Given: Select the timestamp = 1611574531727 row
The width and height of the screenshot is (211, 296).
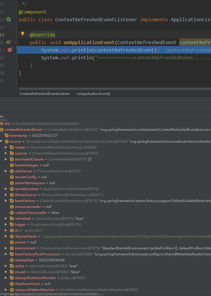Looking at the screenshot, I should click(105, 136).
